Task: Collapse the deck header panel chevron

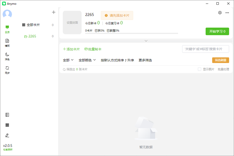Action: pos(146,41)
